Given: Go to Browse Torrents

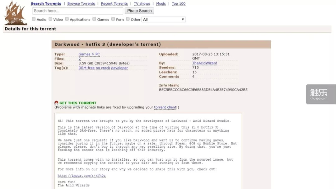Looking at the screenshot, I should pos(81,4).
